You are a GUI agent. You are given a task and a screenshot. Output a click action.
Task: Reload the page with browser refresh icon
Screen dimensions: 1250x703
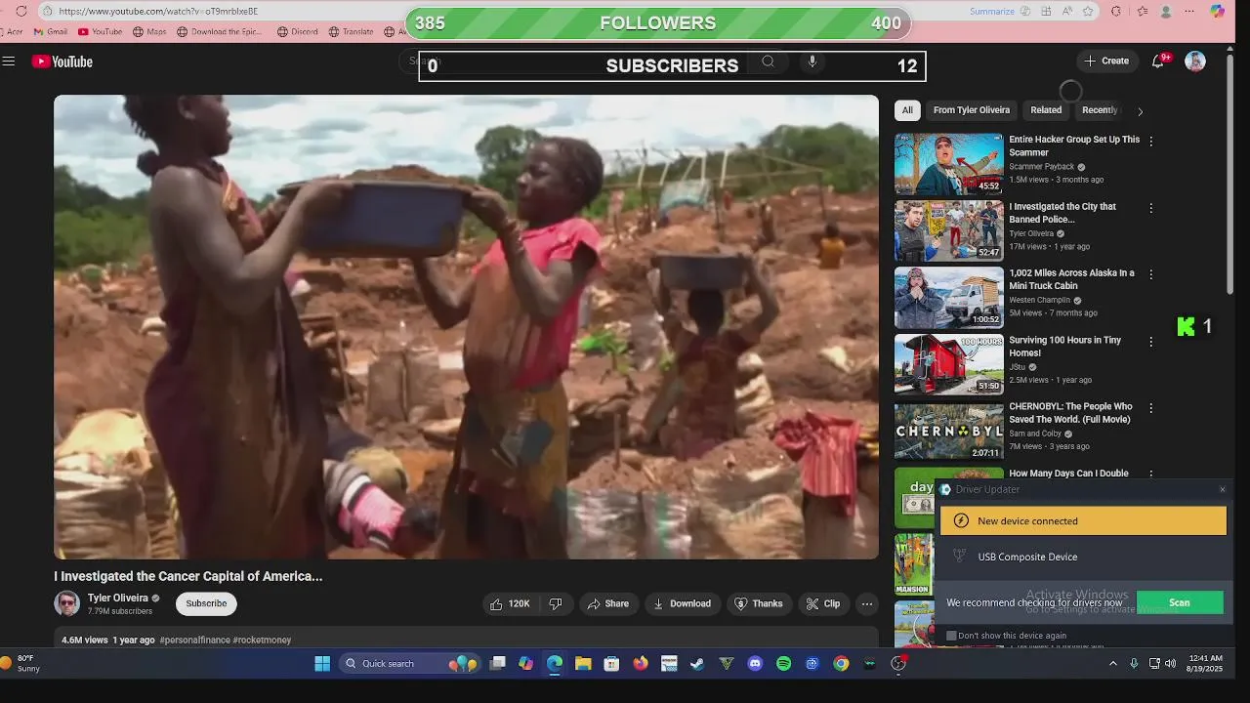click(21, 11)
